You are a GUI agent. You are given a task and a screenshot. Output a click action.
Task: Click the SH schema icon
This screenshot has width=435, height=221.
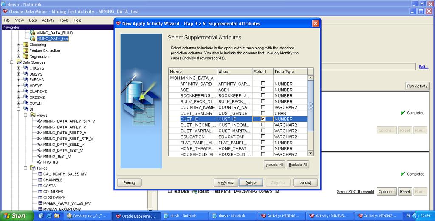[26, 109]
